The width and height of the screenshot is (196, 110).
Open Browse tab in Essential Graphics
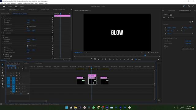point(165,14)
